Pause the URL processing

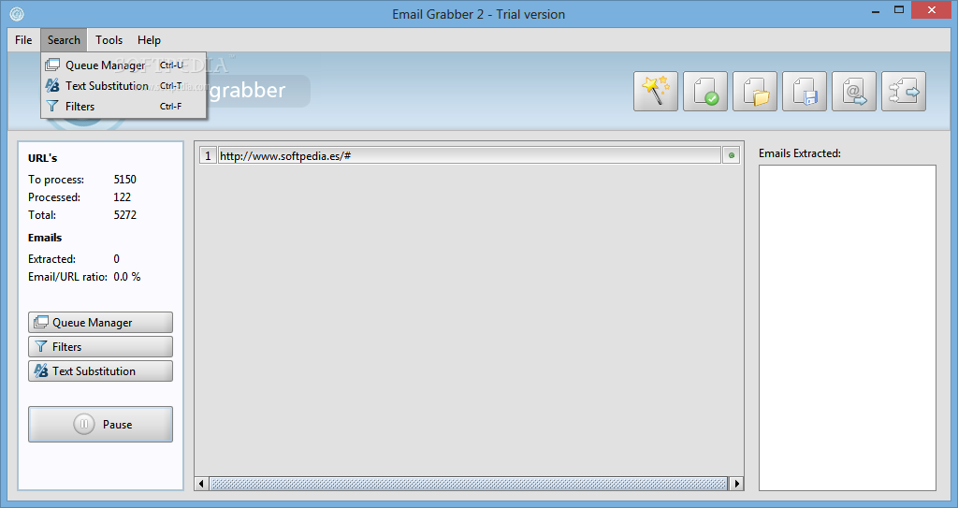[100, 424]
